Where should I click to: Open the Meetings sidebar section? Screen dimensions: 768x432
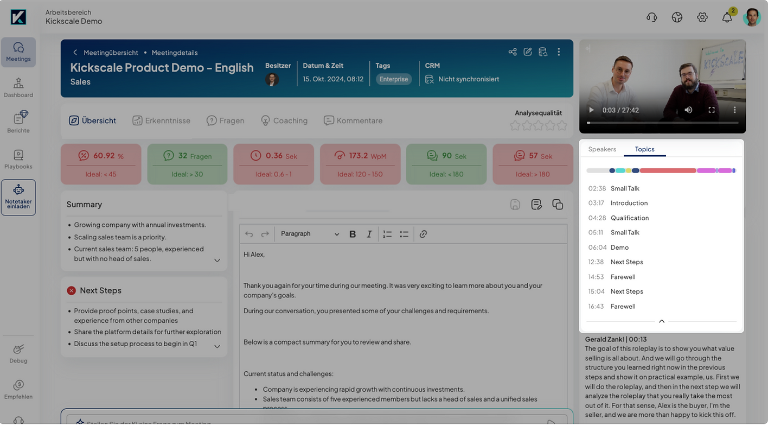[x=18, y=52]
